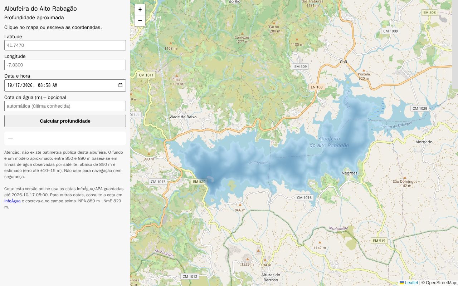Click the Morgade place label
Screen dimensions: 458x286
[x=424, y=142]
